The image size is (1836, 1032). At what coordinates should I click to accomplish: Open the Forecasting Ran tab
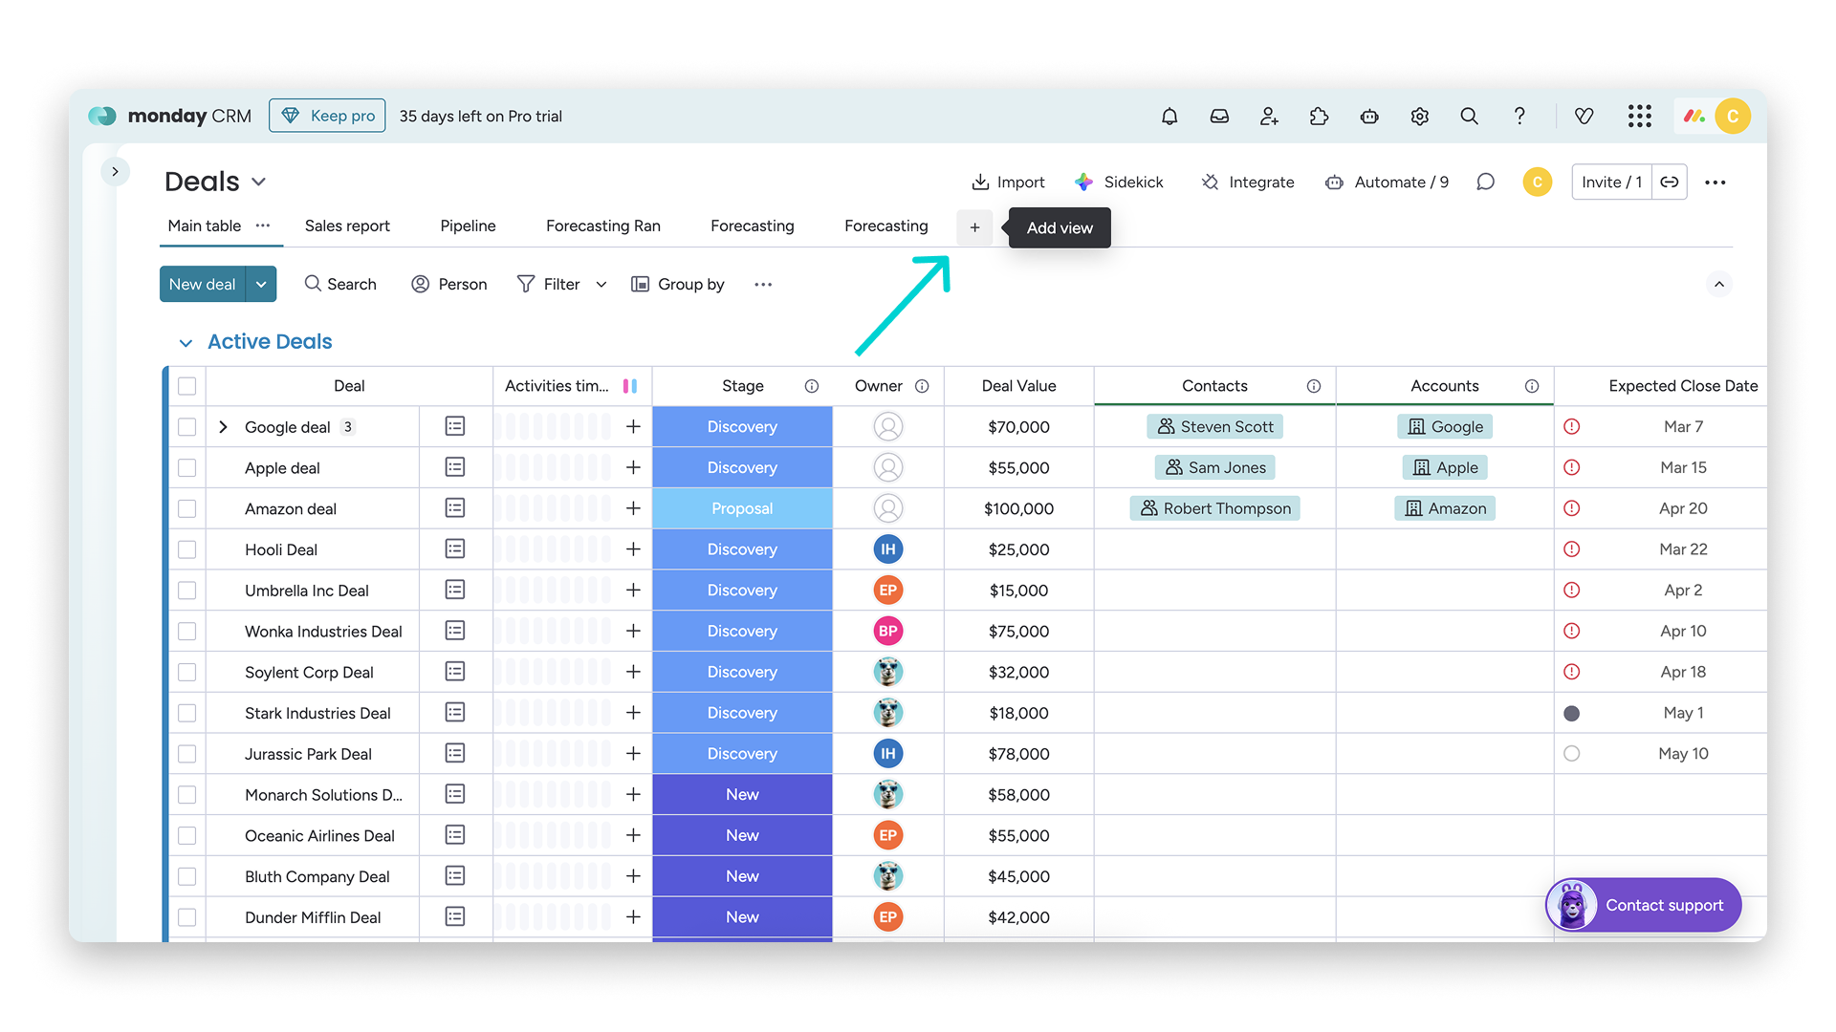click(x=603, y=226)
